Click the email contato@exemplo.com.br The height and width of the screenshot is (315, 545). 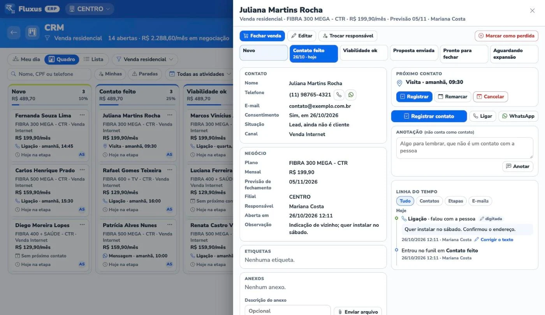[x=320, y=106]
